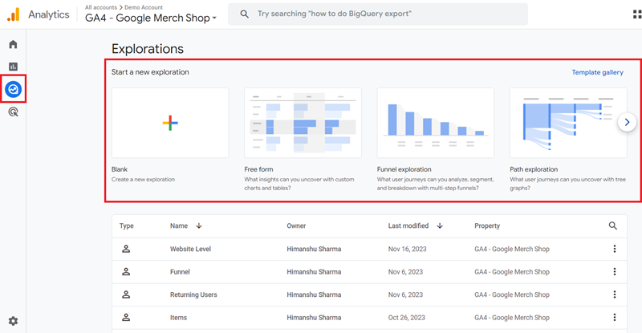Click the person type icon for Items
The width and height of the screenshot is (642, 333).
coord(126,318)
